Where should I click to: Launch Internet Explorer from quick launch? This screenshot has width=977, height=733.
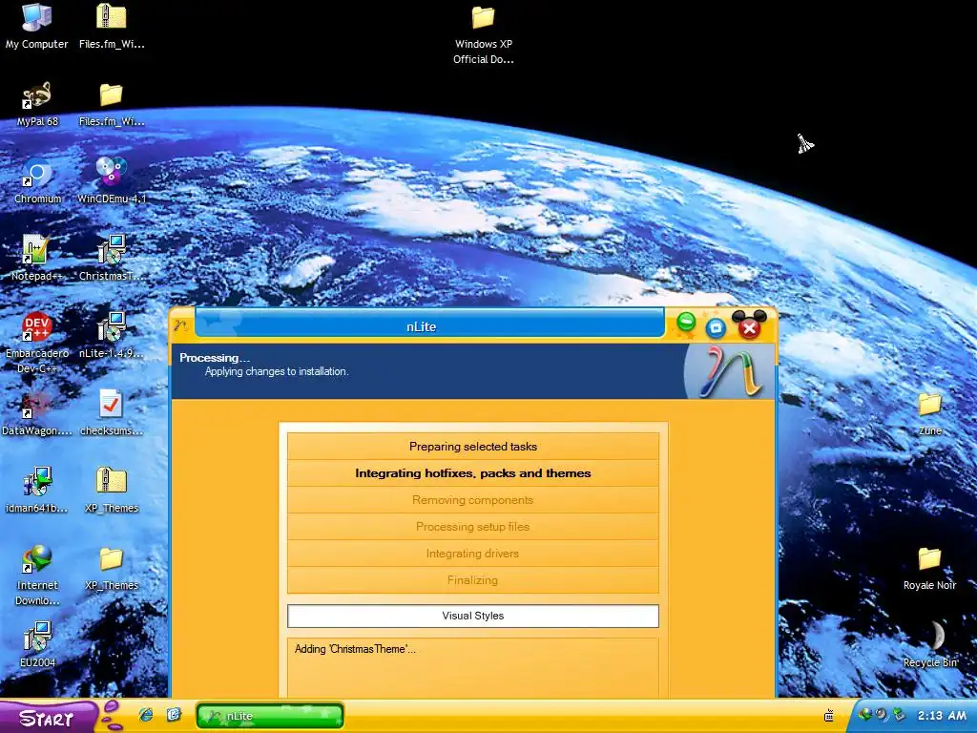click(x=146, y=715)
